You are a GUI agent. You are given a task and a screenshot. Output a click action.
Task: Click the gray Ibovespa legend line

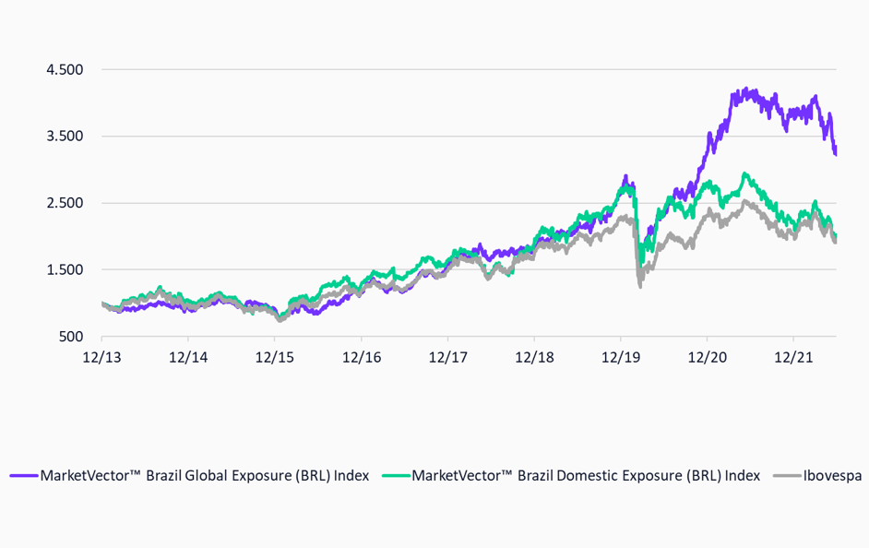click(x=786, y=476)
